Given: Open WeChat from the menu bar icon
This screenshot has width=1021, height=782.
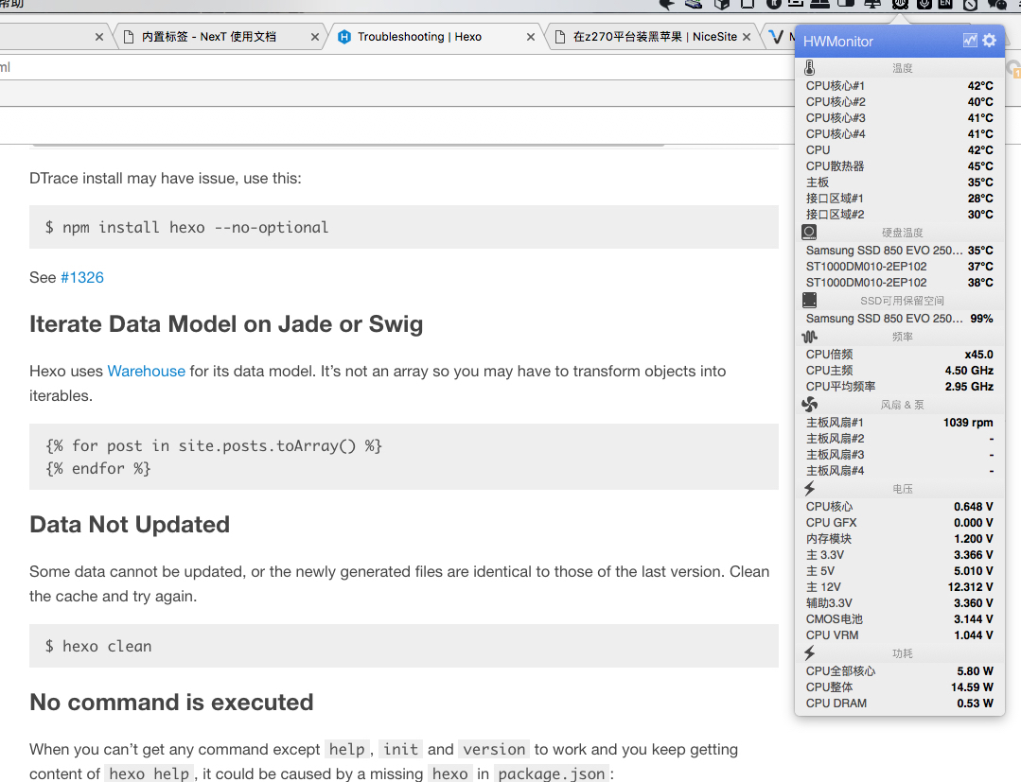Looking at the screenshot, I should [996, 5].
